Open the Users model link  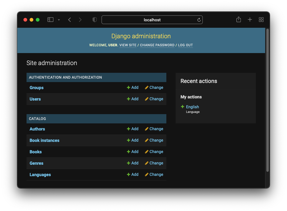tap(35, 99)
